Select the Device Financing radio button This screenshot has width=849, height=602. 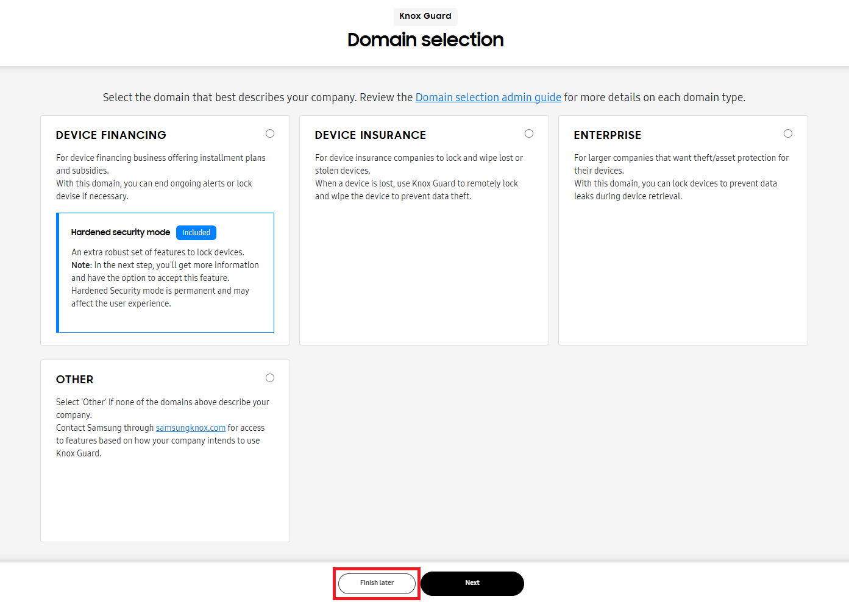(x=270, y=133)
